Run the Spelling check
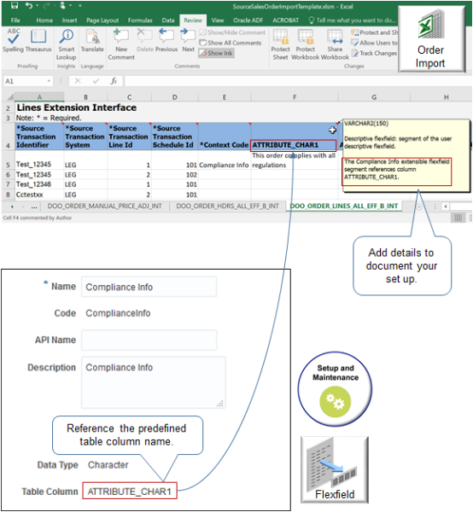The width and height of the screenshot is (473, 512). [x=14, y=41]
